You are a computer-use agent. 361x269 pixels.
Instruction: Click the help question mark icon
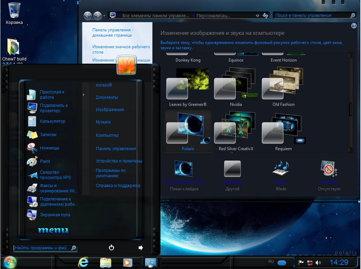click(354, 26)
